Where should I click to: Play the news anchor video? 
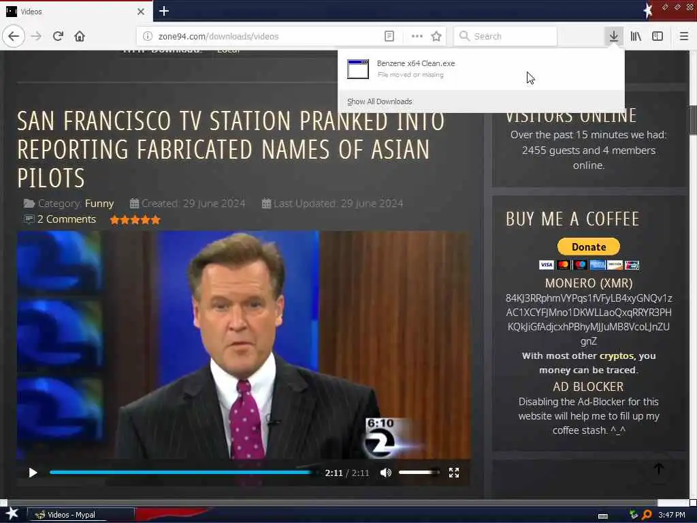click(33, 473)
